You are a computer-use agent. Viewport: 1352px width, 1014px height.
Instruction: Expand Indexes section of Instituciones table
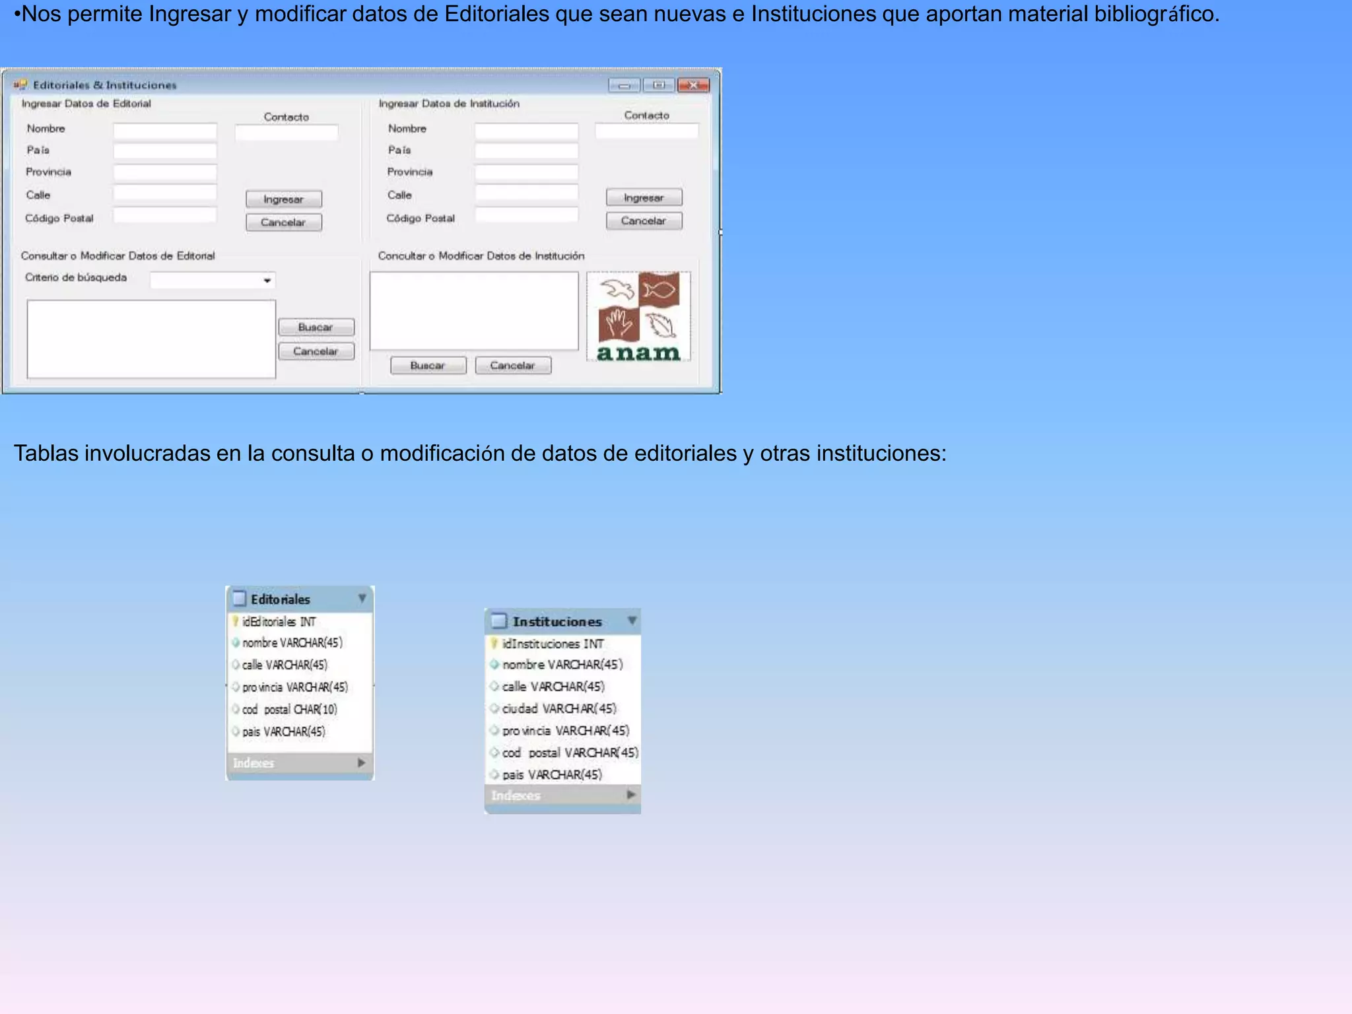point(631,795)
